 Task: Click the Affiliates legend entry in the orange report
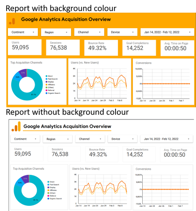50,84
